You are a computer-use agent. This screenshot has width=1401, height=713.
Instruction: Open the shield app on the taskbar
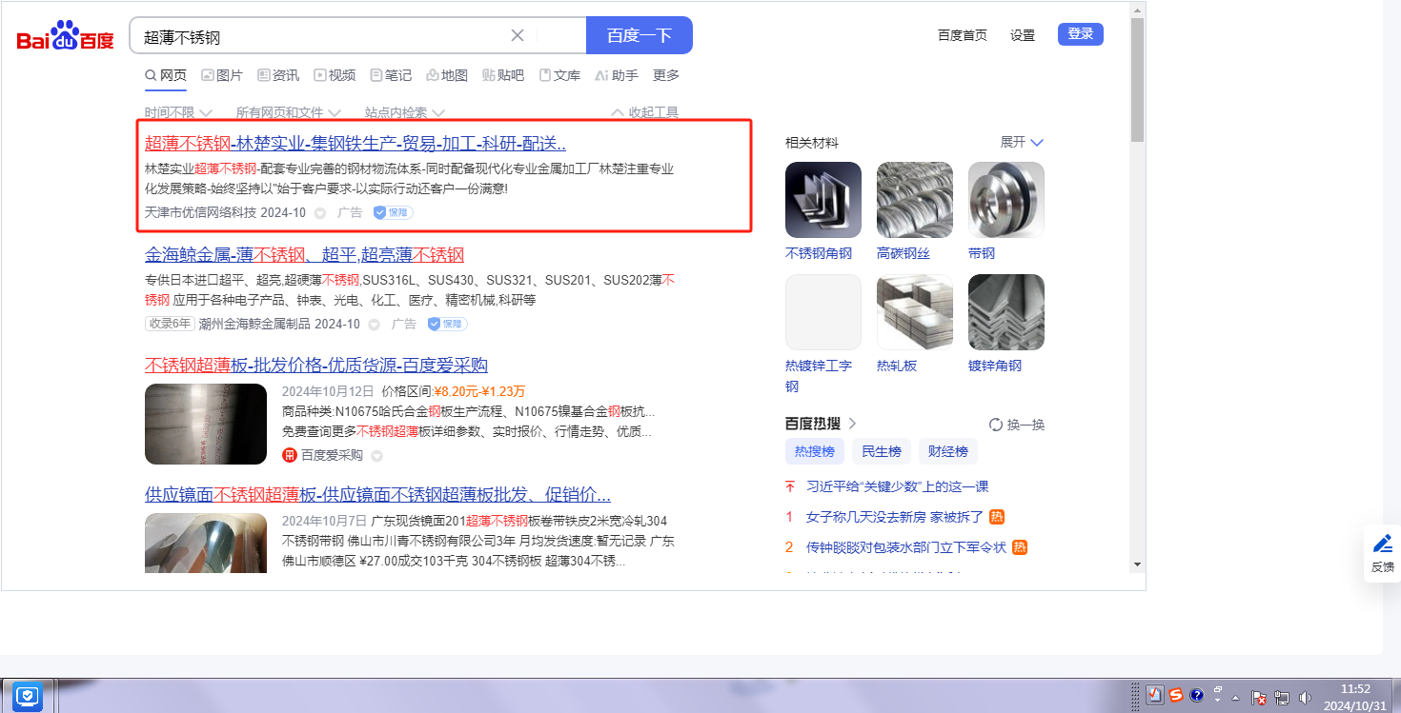pos(28,696)
